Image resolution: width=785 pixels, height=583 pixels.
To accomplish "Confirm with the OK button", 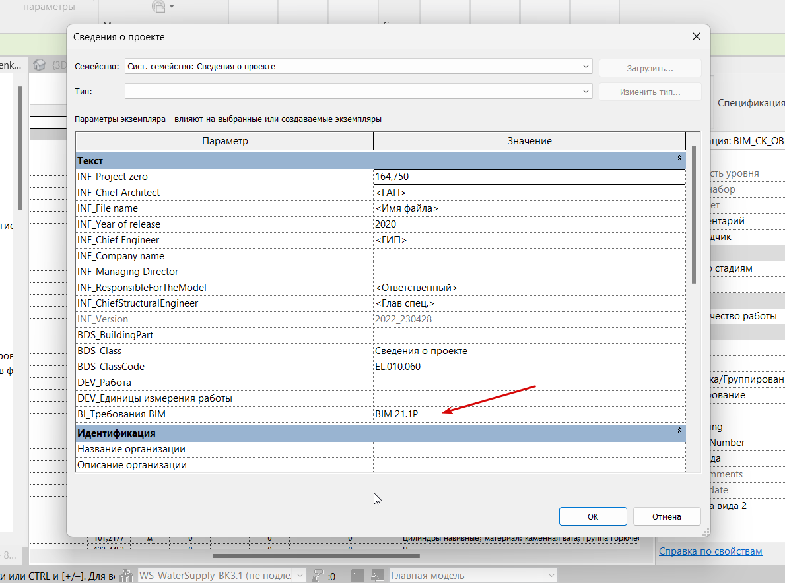I will 593,516.
